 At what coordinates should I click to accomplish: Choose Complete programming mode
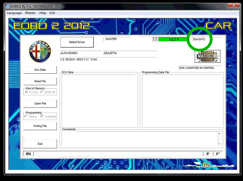[42, 117]
